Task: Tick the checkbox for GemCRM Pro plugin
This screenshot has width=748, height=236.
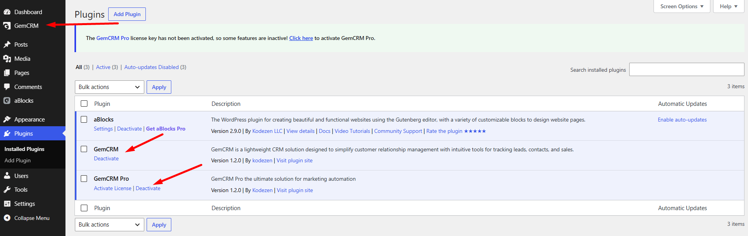Action: (x=84, y=178)
